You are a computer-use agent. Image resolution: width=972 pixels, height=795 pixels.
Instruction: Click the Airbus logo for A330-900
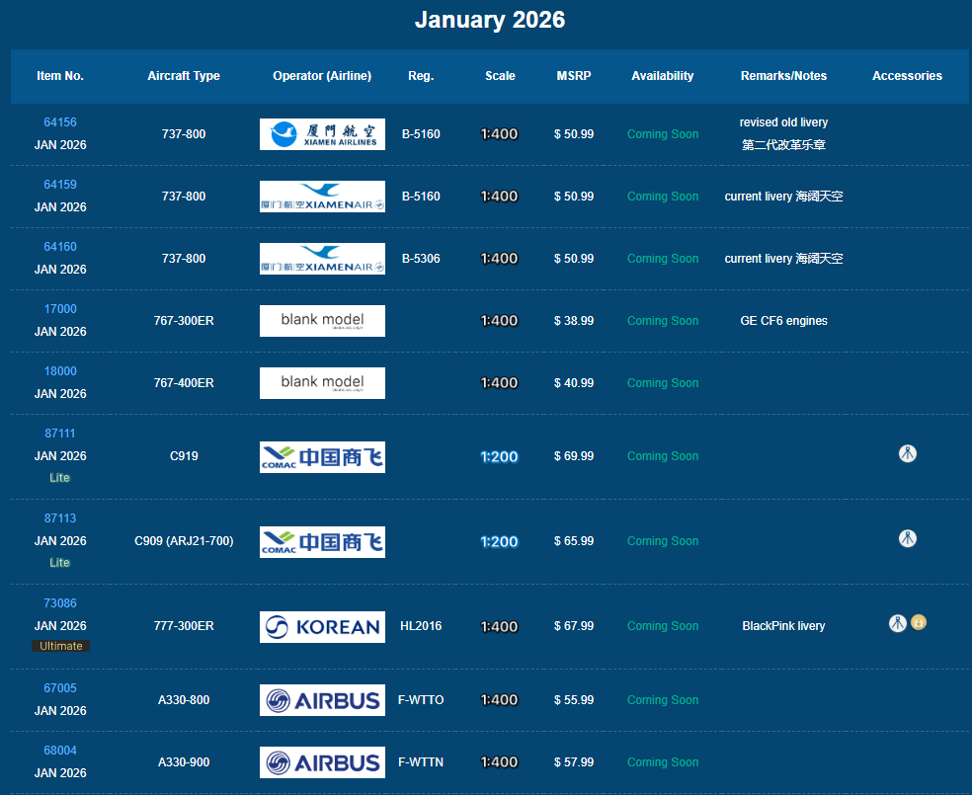[x=322, y=762]
